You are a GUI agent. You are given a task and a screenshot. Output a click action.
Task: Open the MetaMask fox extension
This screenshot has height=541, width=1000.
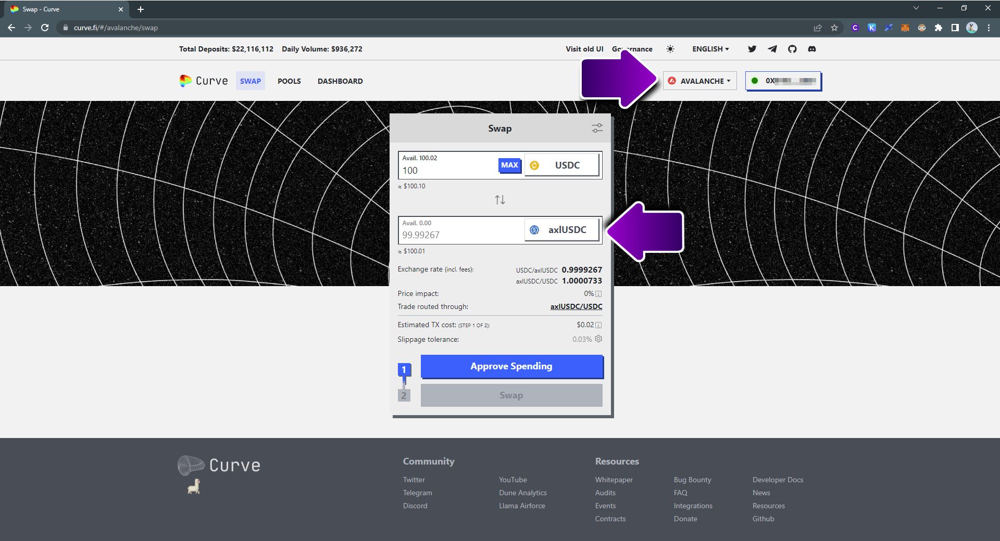(x=905, y=28)
